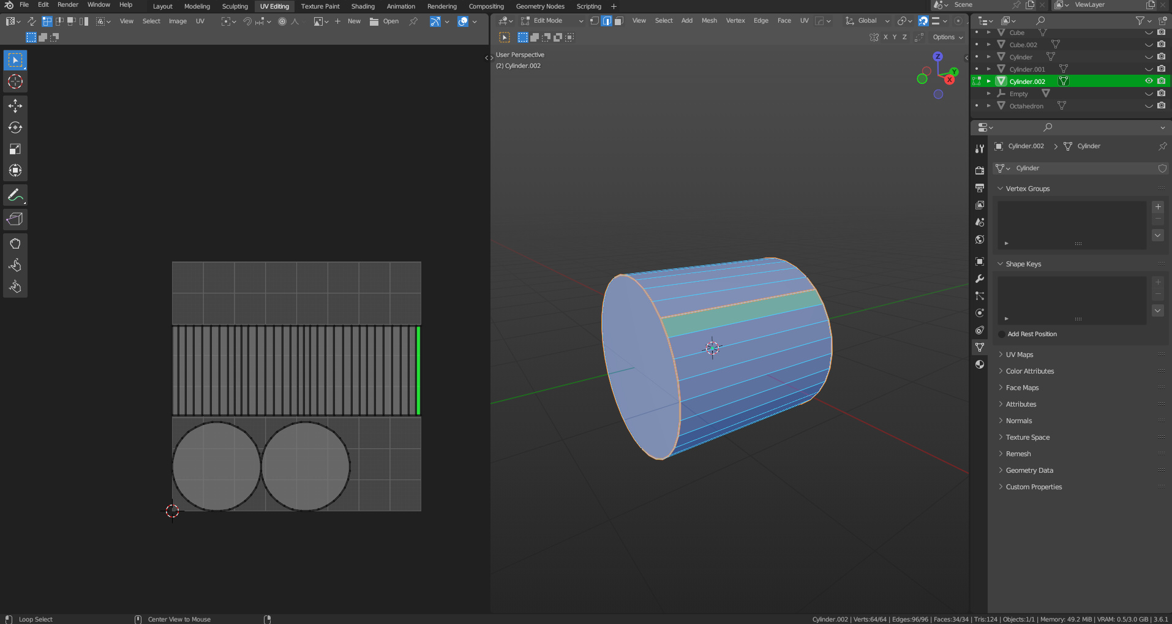Switch to face select mode in viewport
Image resolution: width=1172 pixels, height=624 pixels.
tap(618, 21)
